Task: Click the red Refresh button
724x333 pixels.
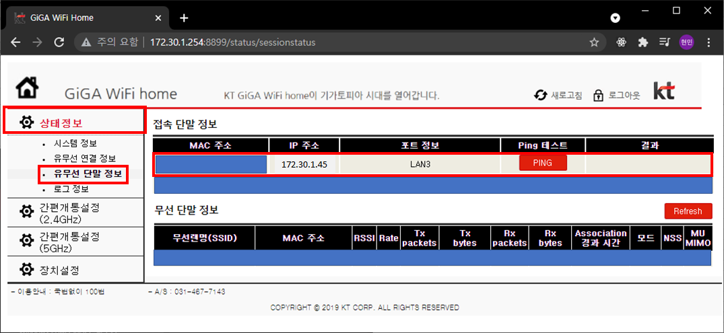Action: (688, 211)
